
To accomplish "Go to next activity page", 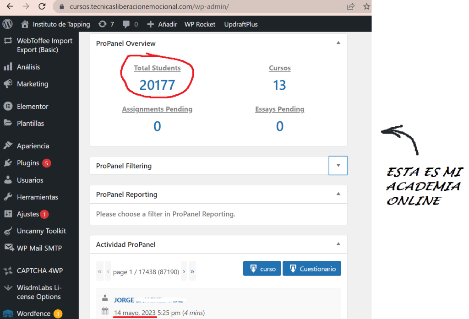I will click(x=184, y=271).
